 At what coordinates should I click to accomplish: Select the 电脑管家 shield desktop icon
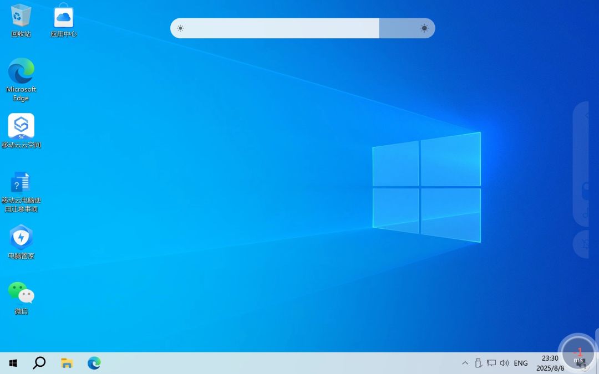click(21, 242)
